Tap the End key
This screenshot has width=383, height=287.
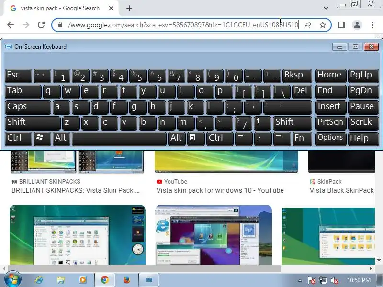pyautogui.click(x=331, y=92)
